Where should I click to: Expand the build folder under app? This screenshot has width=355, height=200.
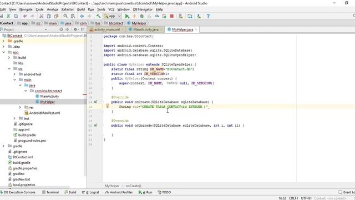(9, 58)
